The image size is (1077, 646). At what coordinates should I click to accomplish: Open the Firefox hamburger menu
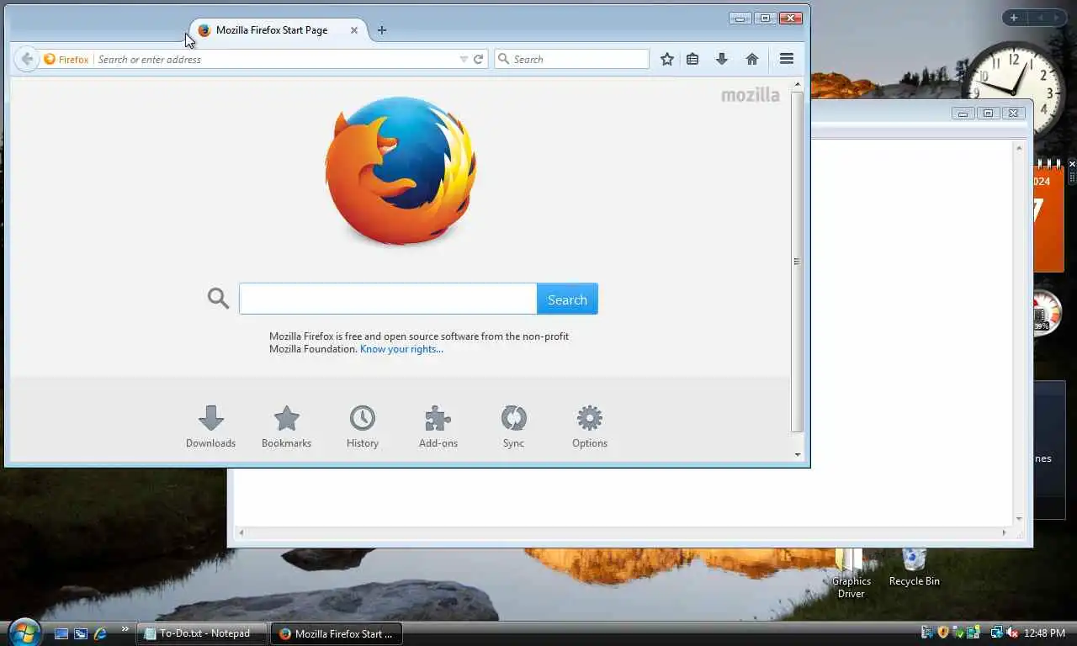[787, 59]
